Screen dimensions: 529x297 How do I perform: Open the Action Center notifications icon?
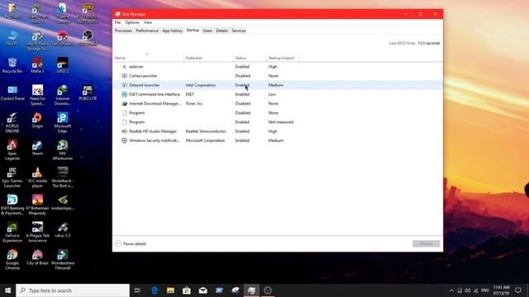(518, 290)
